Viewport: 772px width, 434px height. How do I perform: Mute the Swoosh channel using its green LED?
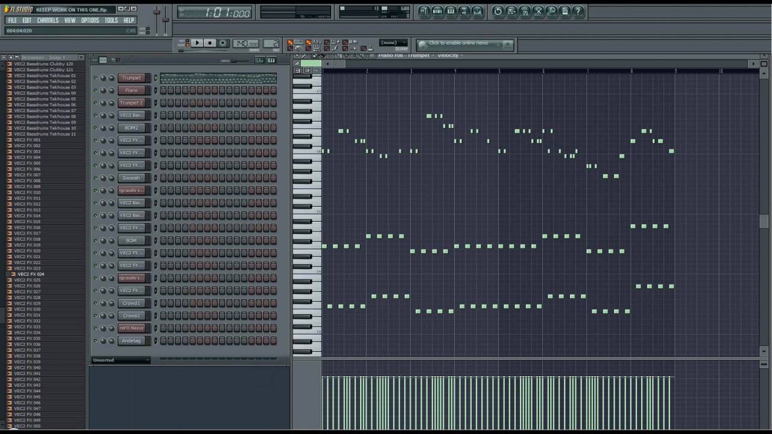95,178
